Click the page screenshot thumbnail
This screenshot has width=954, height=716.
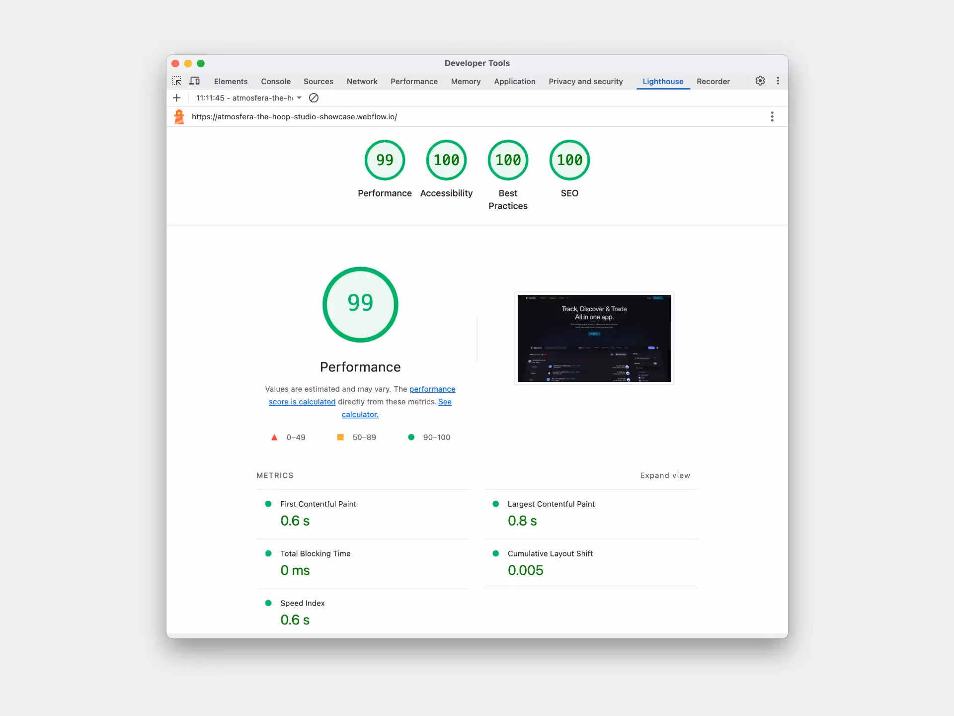594,339
